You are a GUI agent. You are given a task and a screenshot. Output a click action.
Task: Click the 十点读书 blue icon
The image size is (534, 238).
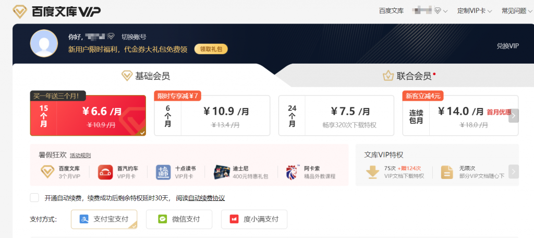pos(163,172)
